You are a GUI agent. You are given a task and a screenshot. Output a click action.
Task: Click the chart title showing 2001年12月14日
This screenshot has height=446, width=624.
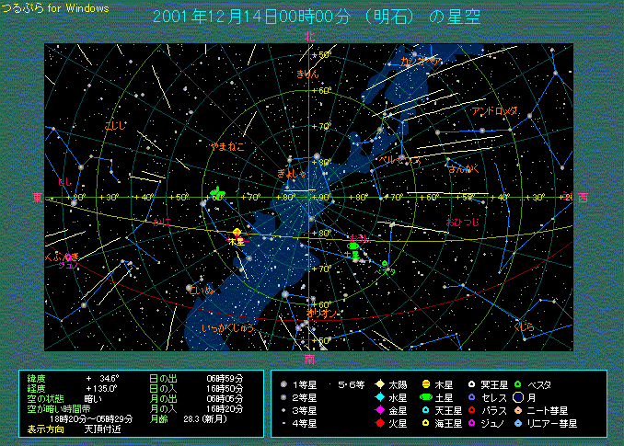pyautogui.click(x=309, y=17)
